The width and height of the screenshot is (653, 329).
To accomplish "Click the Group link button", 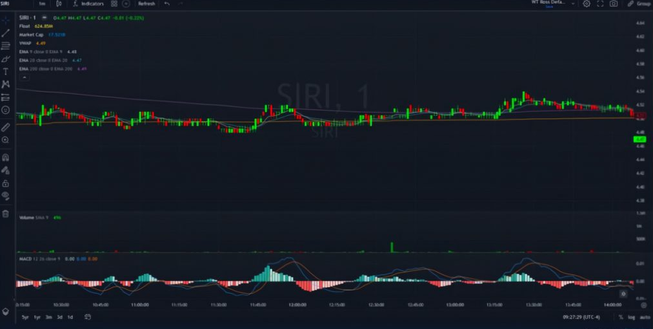I will tap(639, 4).
